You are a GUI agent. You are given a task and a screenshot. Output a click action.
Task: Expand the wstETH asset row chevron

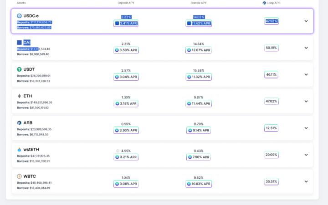click(x=306, y=155)
